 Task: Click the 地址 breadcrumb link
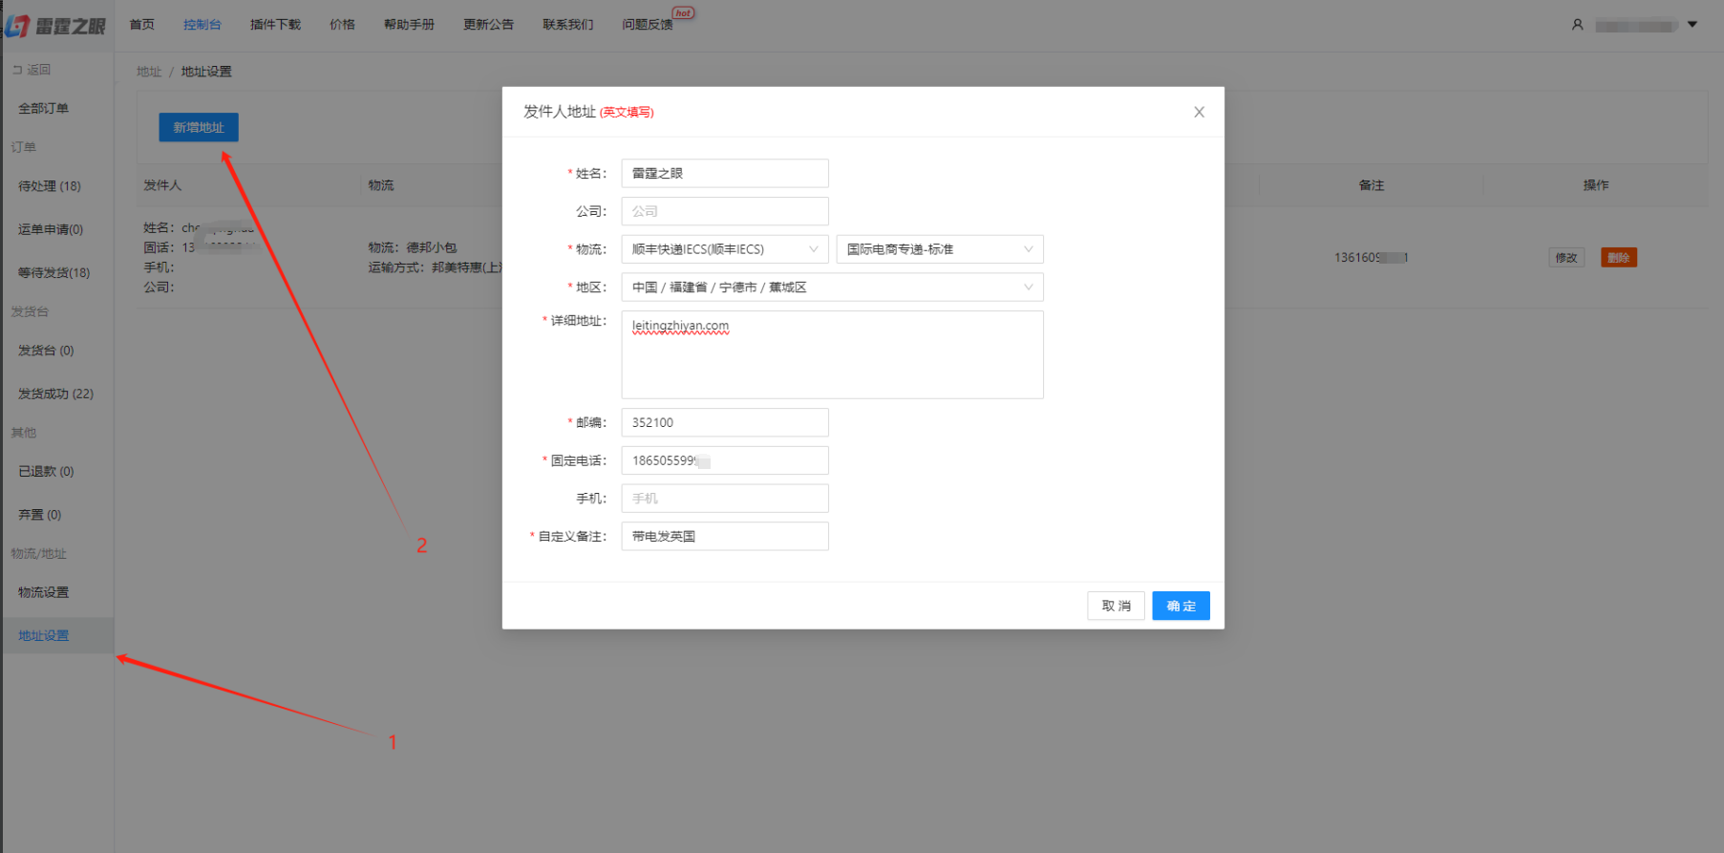pyautogui.click(x=149, y=72)
